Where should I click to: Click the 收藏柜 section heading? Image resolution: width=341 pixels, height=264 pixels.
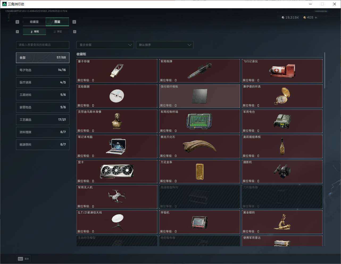tap(81, 54)
